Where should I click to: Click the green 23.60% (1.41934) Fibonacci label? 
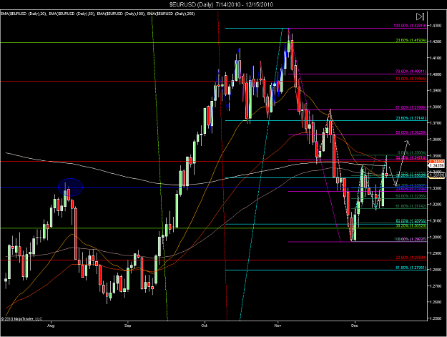411,40
